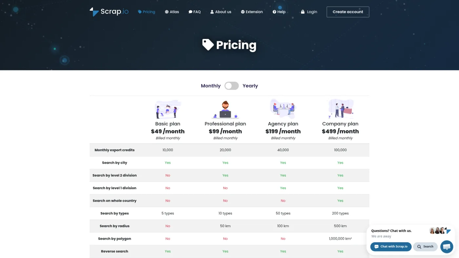459x258 pixels.
Task: Click the Professional plan illustration
Action: pyautogui.click(x=225, y=109)
